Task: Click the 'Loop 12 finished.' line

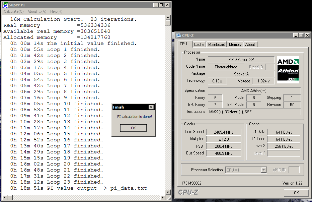Action: pos(57,116)
